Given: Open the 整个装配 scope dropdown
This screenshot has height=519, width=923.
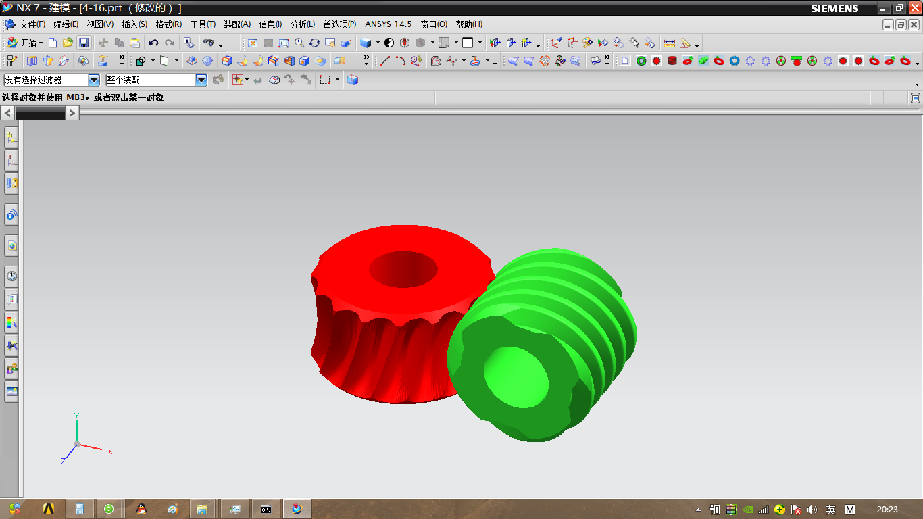Looking at the screenshot, I should tap(201, 80).
